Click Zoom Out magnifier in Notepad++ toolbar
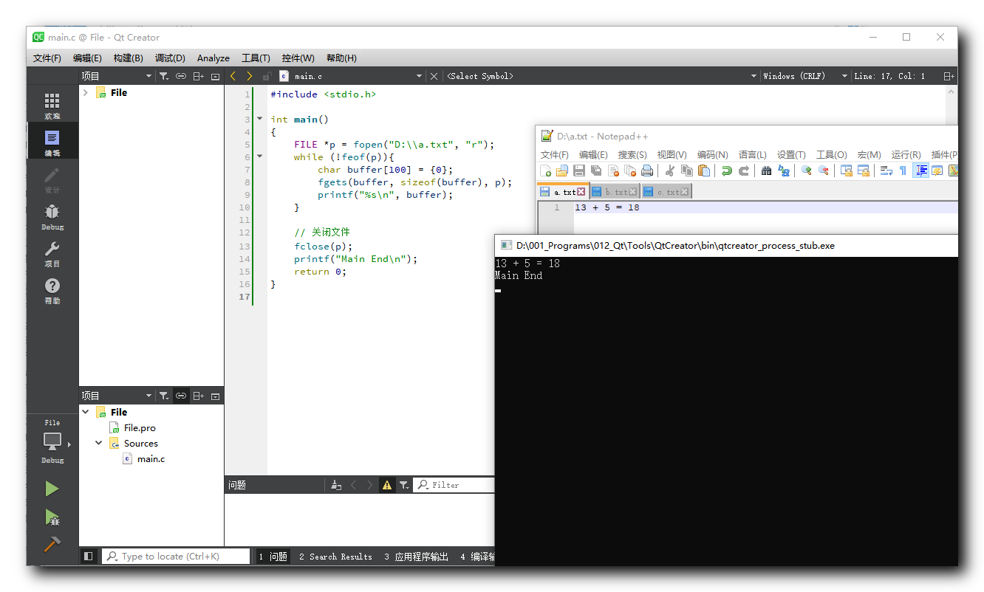984x592 pixels. pyautogui.click(x=823, y=171)
